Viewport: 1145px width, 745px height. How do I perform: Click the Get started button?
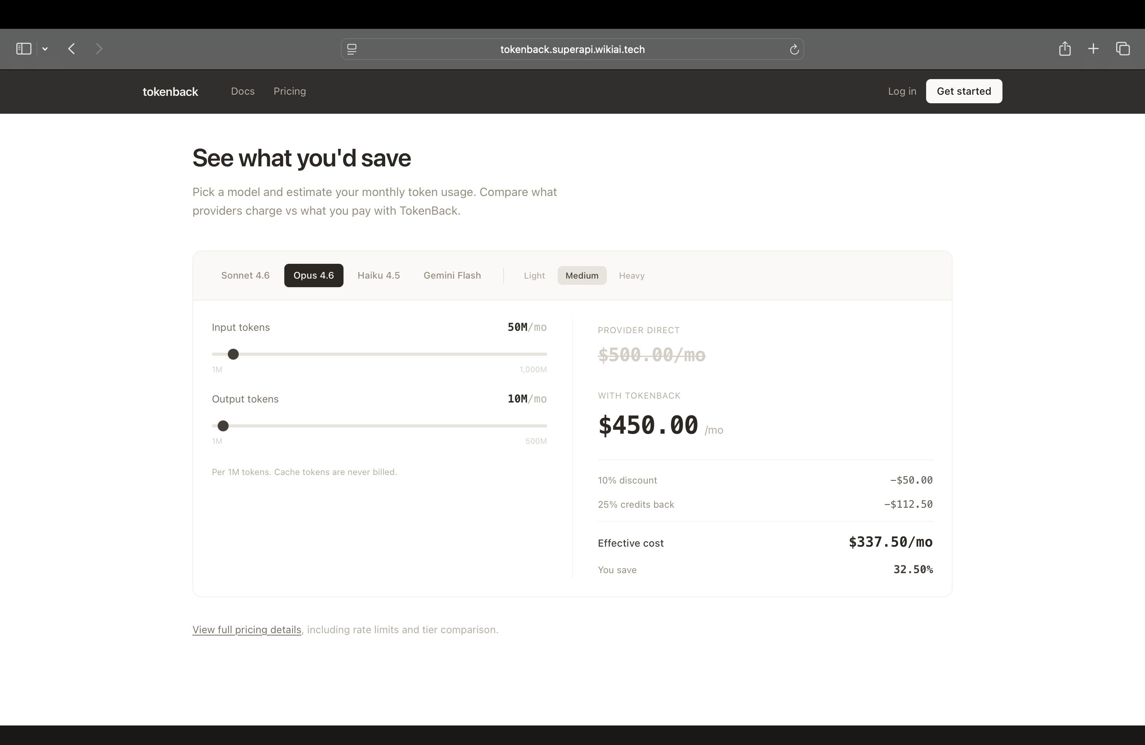pyautogui.click(x=964, y=91)
